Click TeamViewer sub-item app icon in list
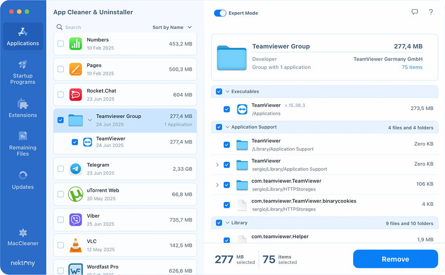The width and height of the screenshot is (445, 275). click(88, 142)
